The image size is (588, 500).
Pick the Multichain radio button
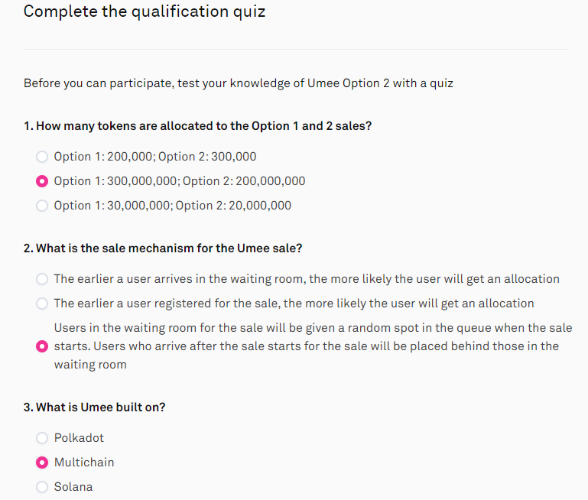point(42,463)
